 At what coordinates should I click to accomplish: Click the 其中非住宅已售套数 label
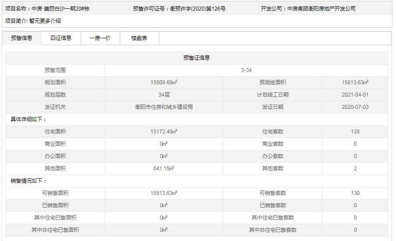[272, 230]
